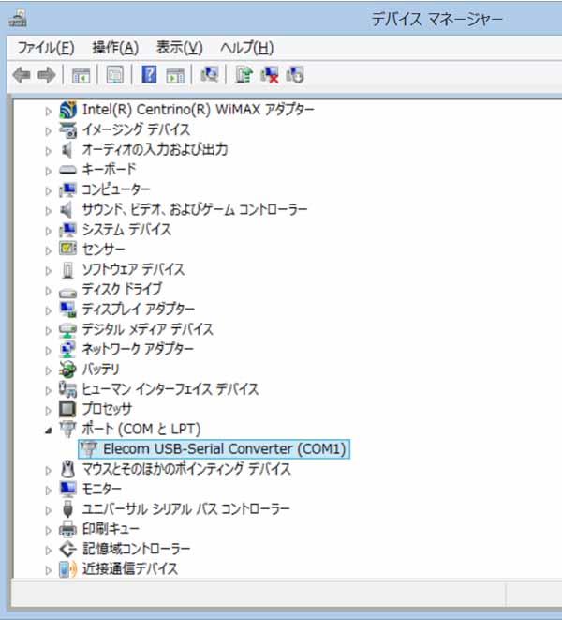Expand the デジタル メディア デバイス node
Screen dimensions: 562x620
pyautogui.click(x=48, y=330)
